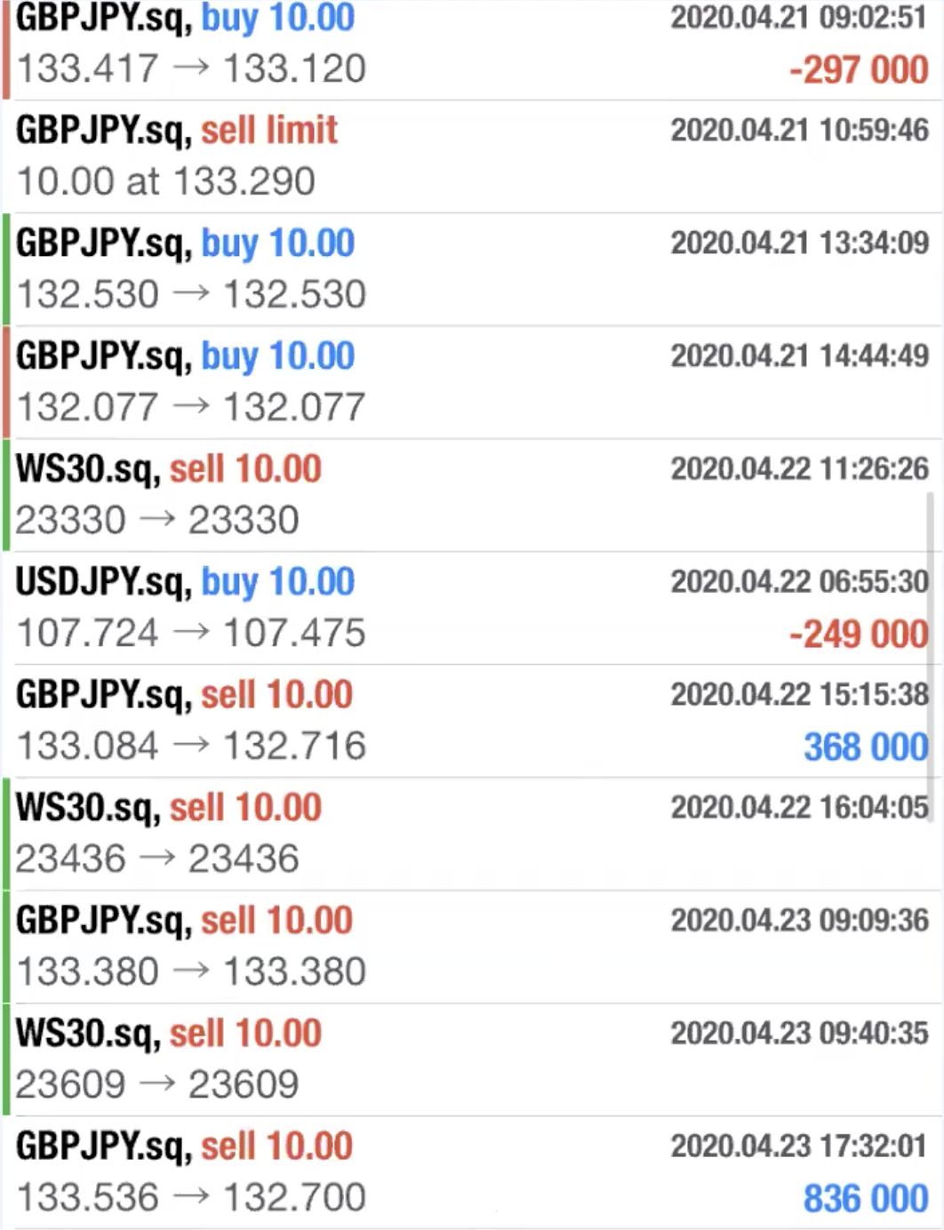Click timestamp 2020.04.22 06:55:30
944x1230 pixels.
pos(799,582)
